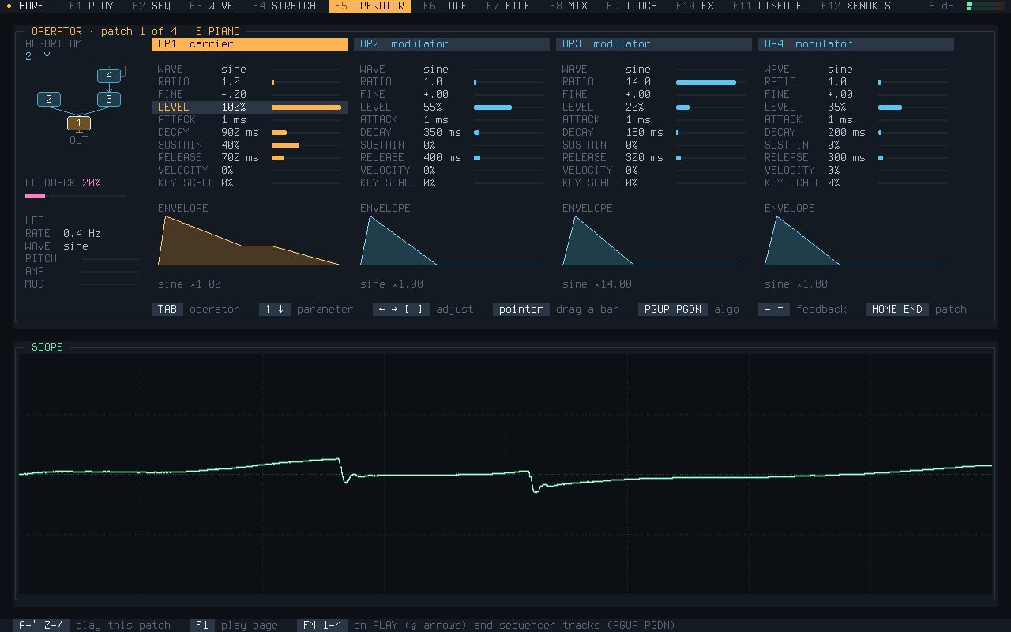Viewport: 1011px width, 632px height.
Task: Select the OP4 modulator header
Action: click(856, 44)
